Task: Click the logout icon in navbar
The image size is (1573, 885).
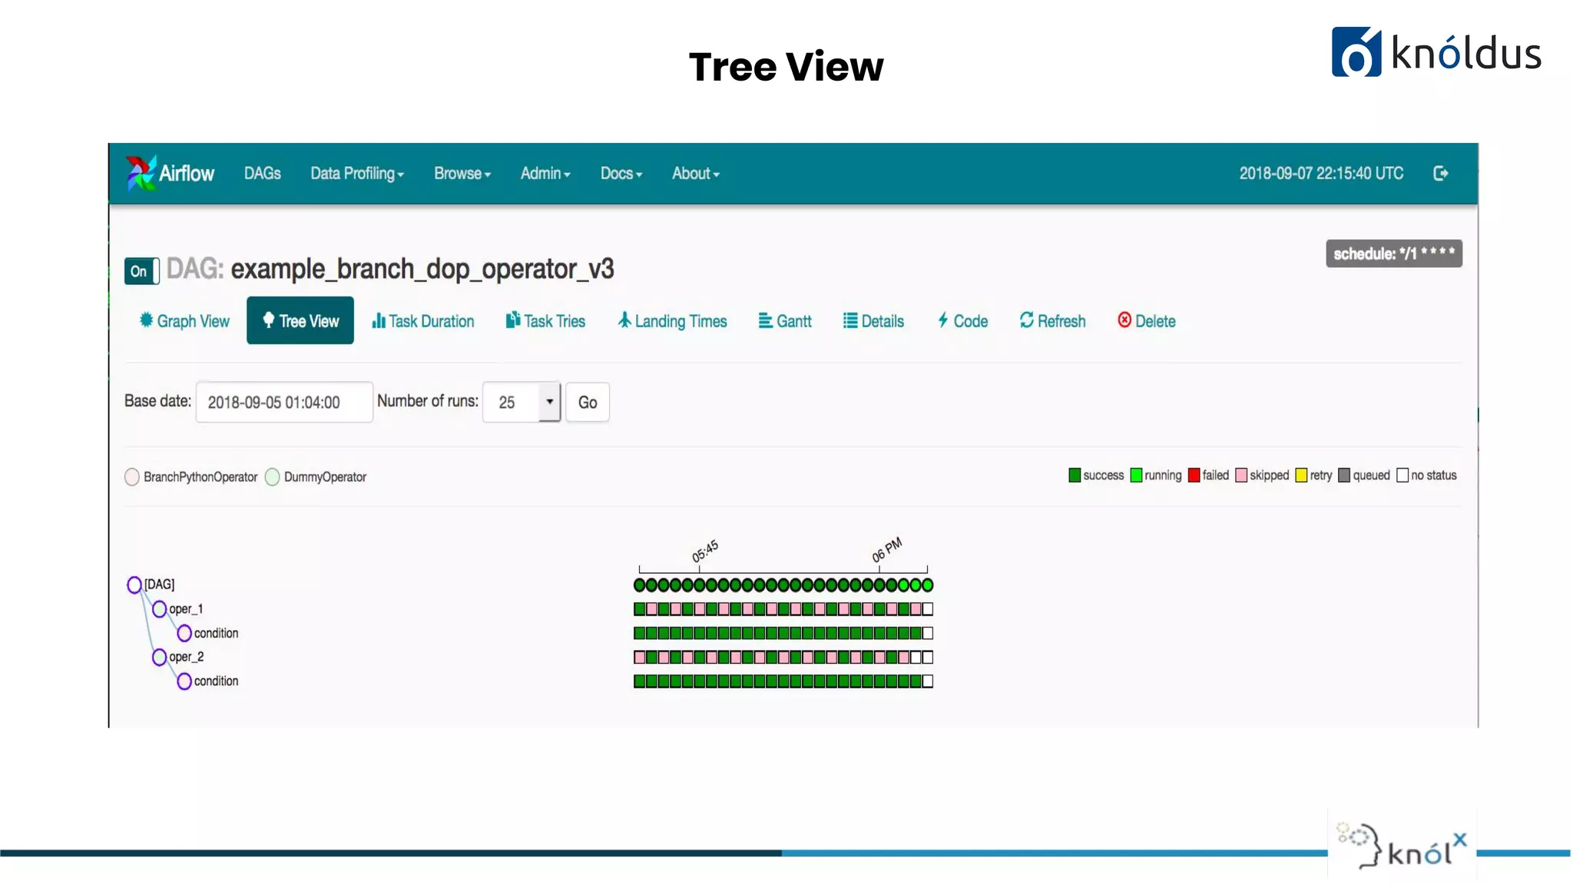Action: tap(1441, 174)
